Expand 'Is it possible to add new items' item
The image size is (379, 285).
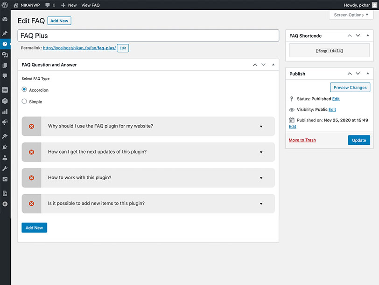[x=261, y=204]
